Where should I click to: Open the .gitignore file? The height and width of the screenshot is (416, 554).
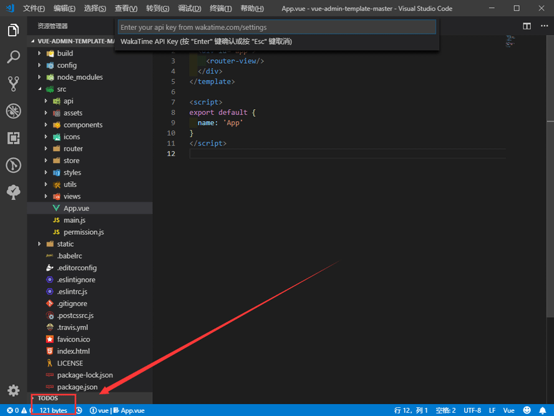(90, 304)
